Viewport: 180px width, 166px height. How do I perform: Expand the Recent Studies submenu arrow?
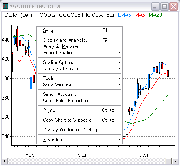coord(119,53)
